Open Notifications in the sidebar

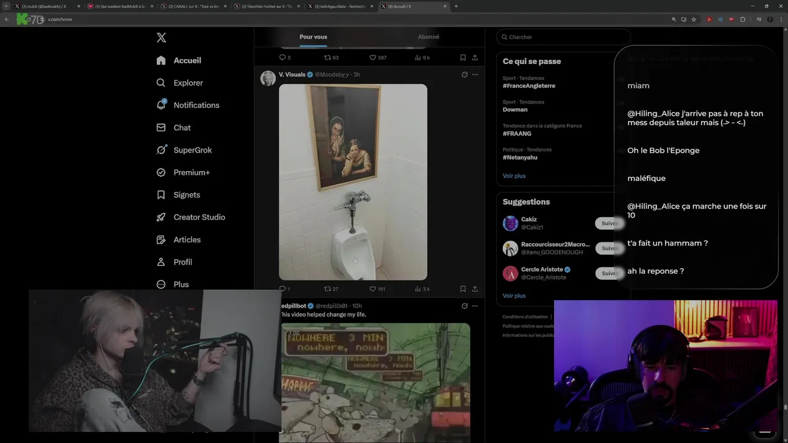point(188,105)
